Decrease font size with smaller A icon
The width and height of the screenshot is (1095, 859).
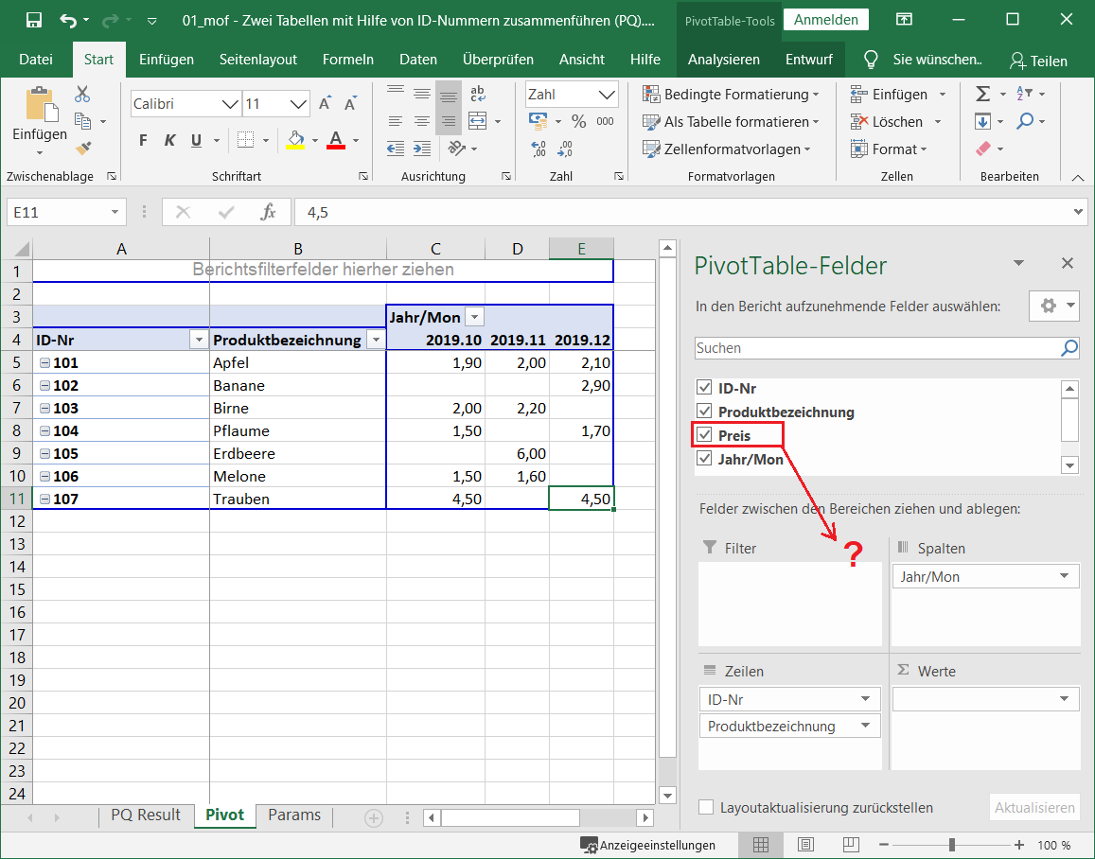pyautogui.click(x=350, y=104)
